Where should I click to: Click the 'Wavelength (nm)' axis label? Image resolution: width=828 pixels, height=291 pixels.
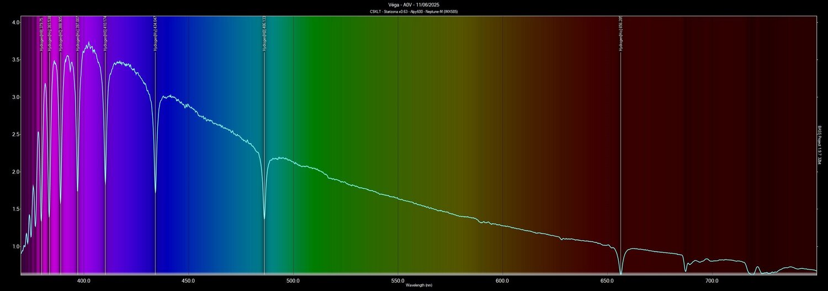tap(418, 285)
